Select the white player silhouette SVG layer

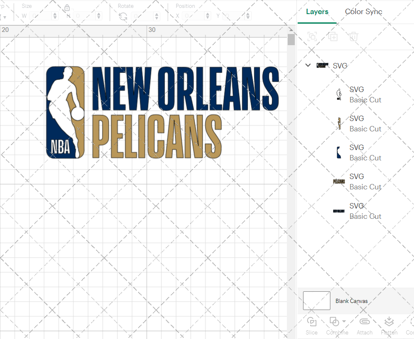339,94
